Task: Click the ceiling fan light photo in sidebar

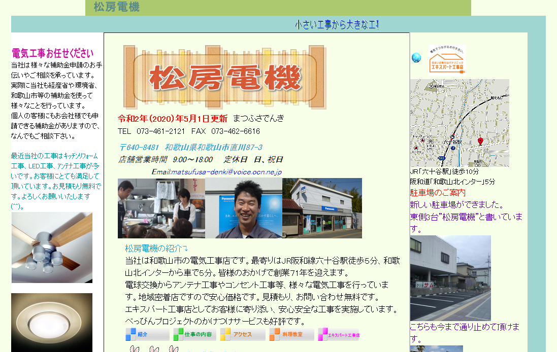Action: (51, 247)
